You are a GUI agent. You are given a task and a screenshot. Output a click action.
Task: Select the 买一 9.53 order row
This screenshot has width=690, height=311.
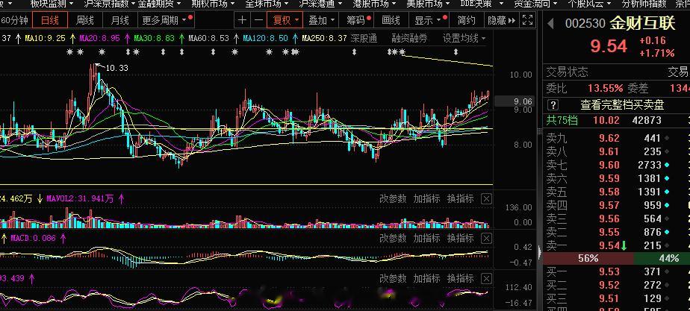point(617,272)
